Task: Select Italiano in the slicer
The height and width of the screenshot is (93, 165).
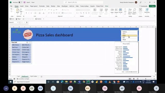Action: point(16,57)
